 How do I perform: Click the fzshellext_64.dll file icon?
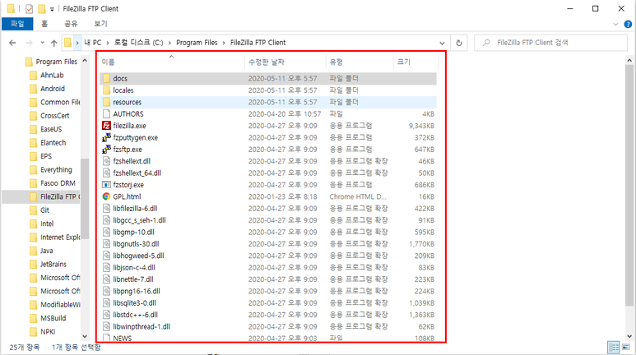coord(106,173)
